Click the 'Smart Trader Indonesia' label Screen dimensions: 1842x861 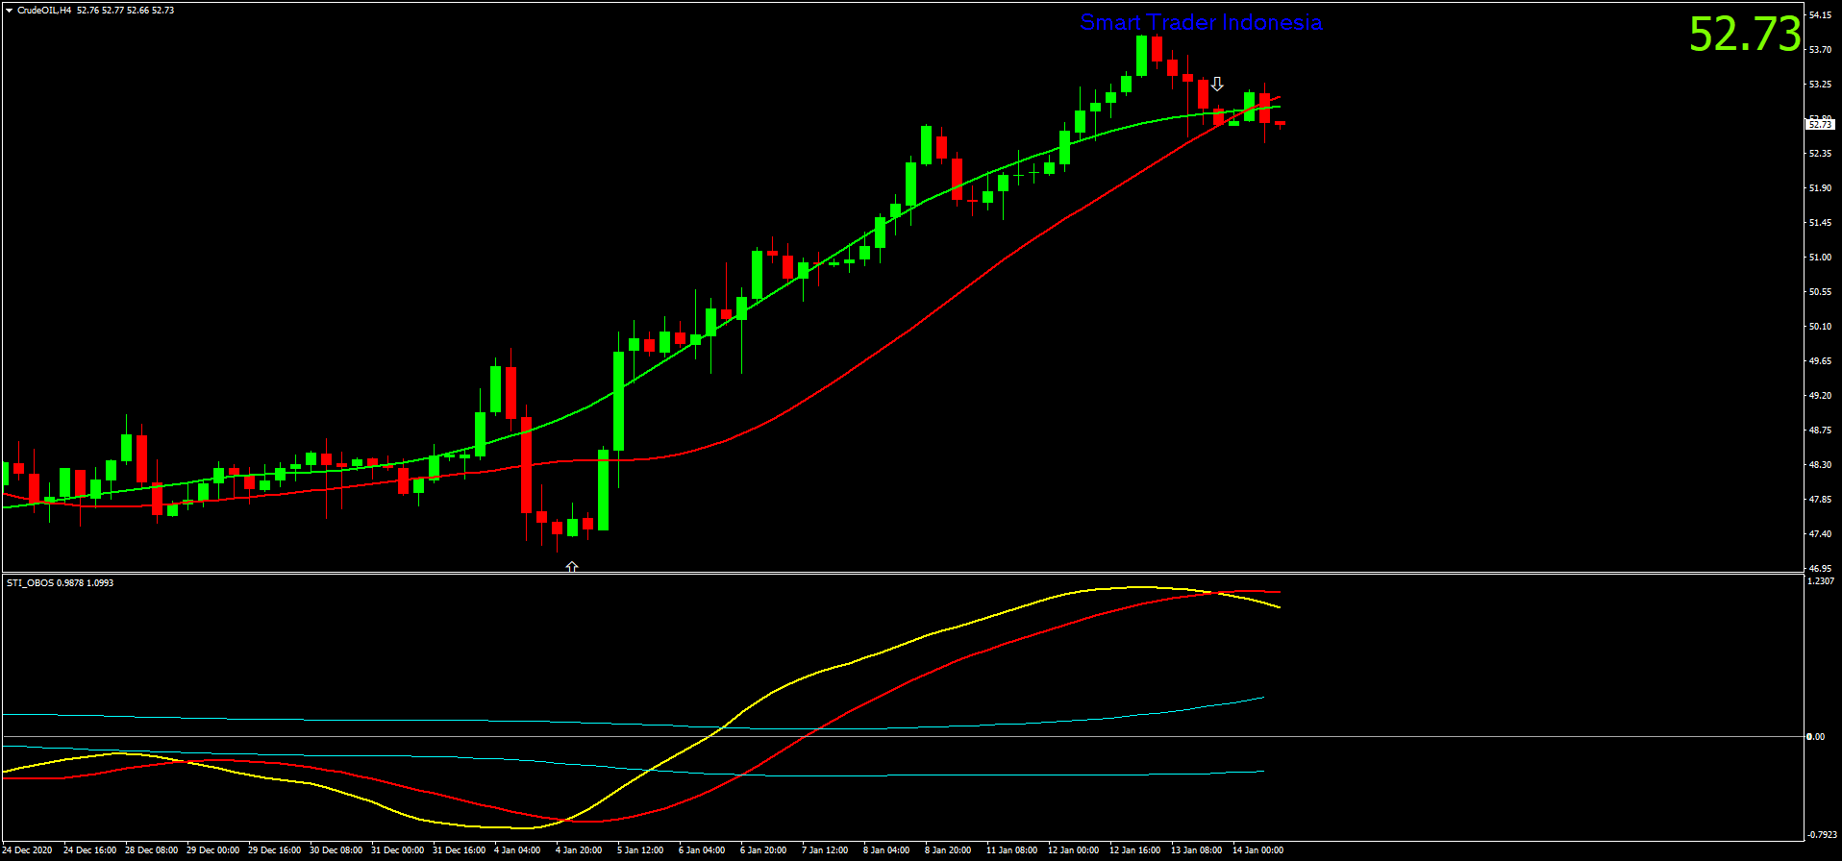click(x=1201, y=22)
